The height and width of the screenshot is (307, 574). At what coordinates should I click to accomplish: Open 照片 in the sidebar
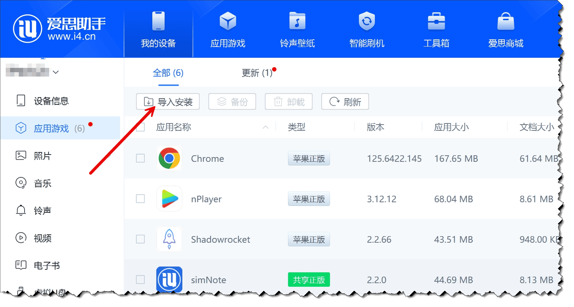tap(33, 156)
